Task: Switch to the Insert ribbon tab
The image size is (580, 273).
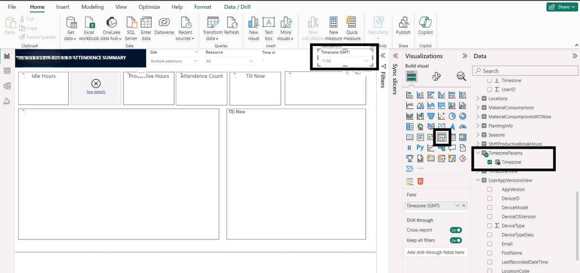Action: pyautogui.click(x=63, y=6)
